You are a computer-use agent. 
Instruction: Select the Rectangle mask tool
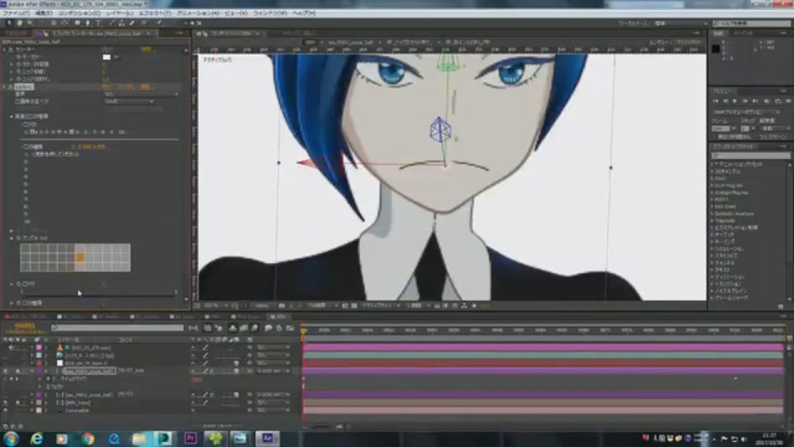coord(78,23)
